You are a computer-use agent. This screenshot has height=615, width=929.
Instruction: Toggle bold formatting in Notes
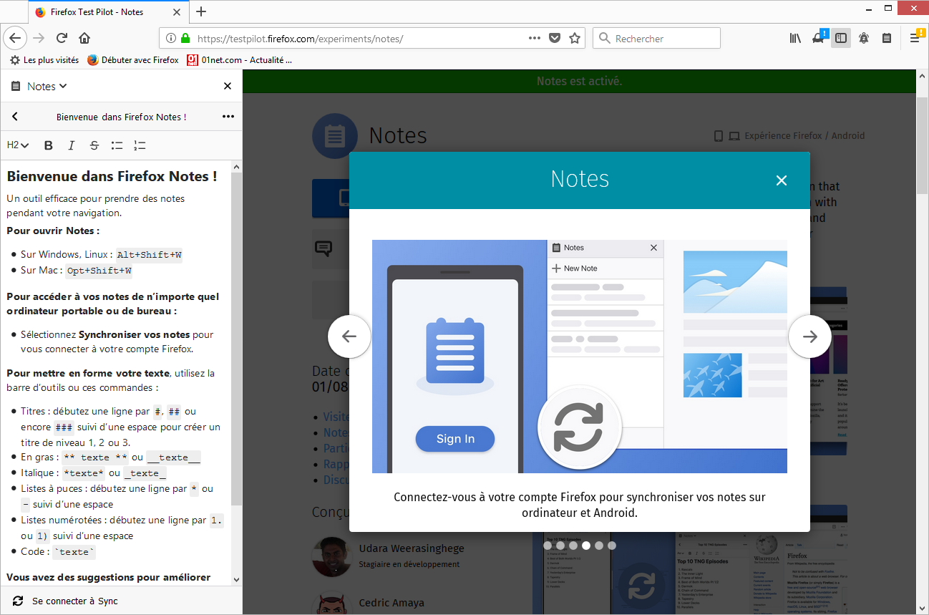click(49, 145)
